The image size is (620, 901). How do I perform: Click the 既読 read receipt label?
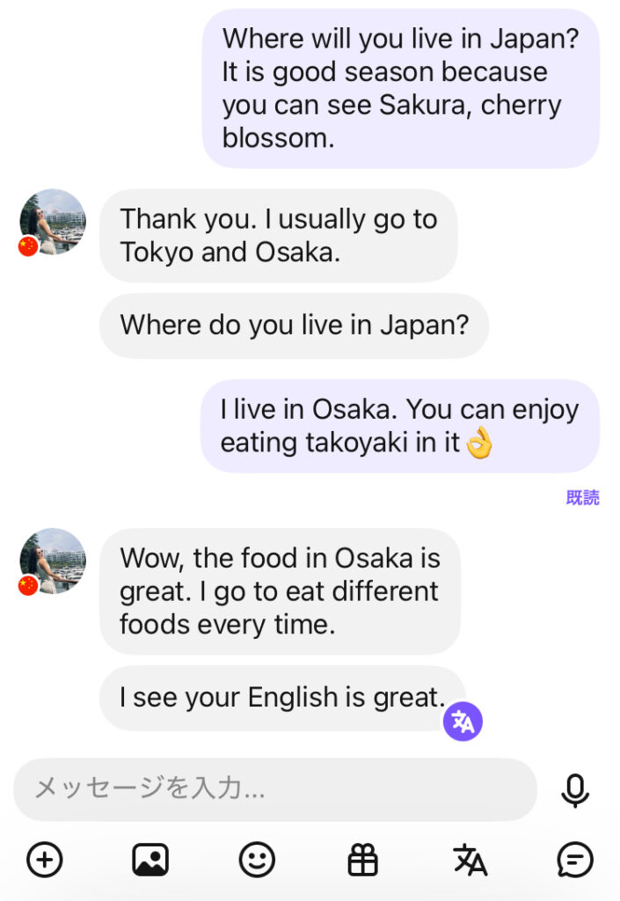(582, 498)
